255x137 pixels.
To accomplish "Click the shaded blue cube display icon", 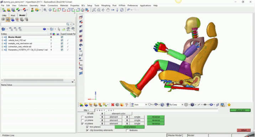I will [x=192, y=105].
